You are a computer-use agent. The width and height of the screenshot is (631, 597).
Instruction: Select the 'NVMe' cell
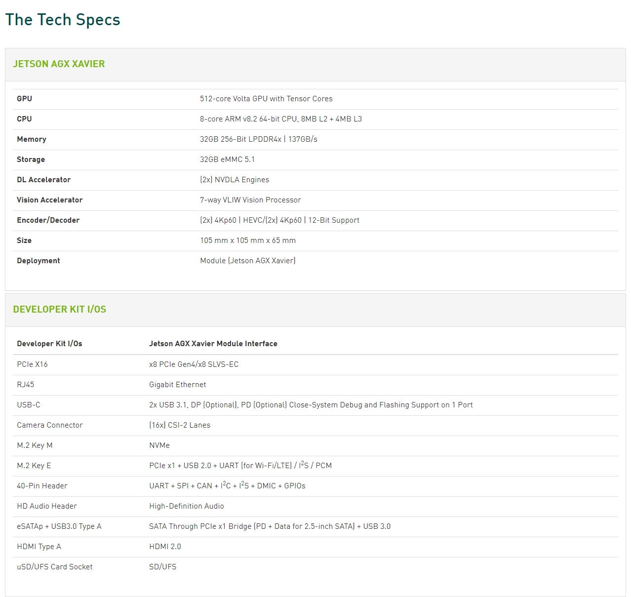point(159,445)
